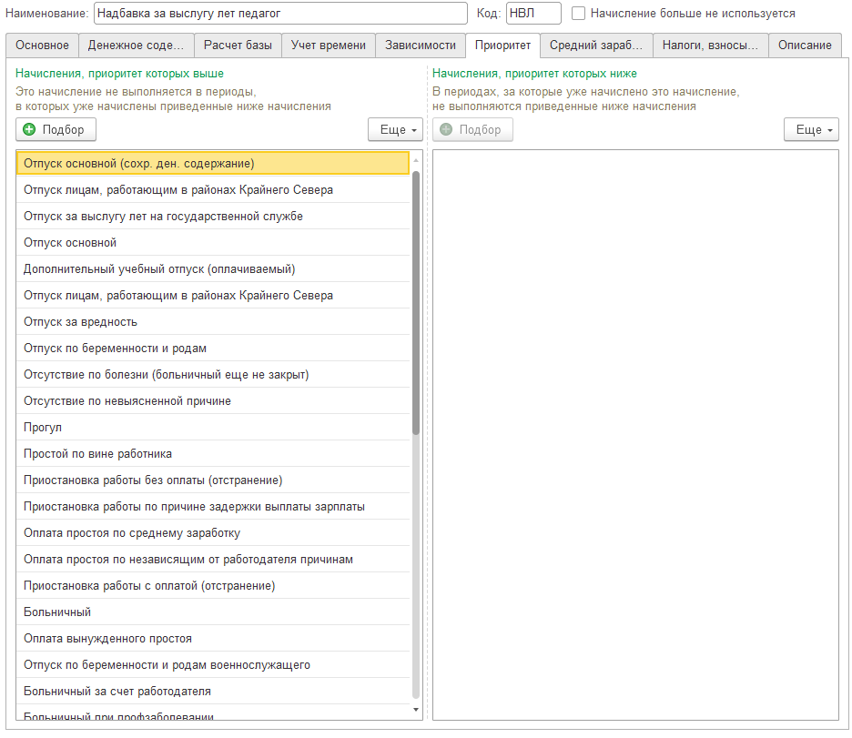Click the Код field containing НВЛ
Screen dimensions: 852x738
tap(533, 14)
